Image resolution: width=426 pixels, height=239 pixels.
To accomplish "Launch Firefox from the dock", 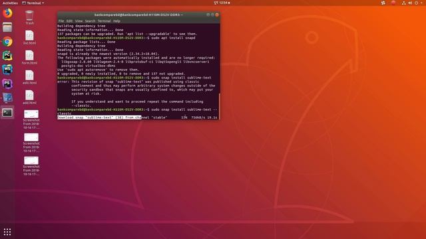I will [x=7, y=13].
